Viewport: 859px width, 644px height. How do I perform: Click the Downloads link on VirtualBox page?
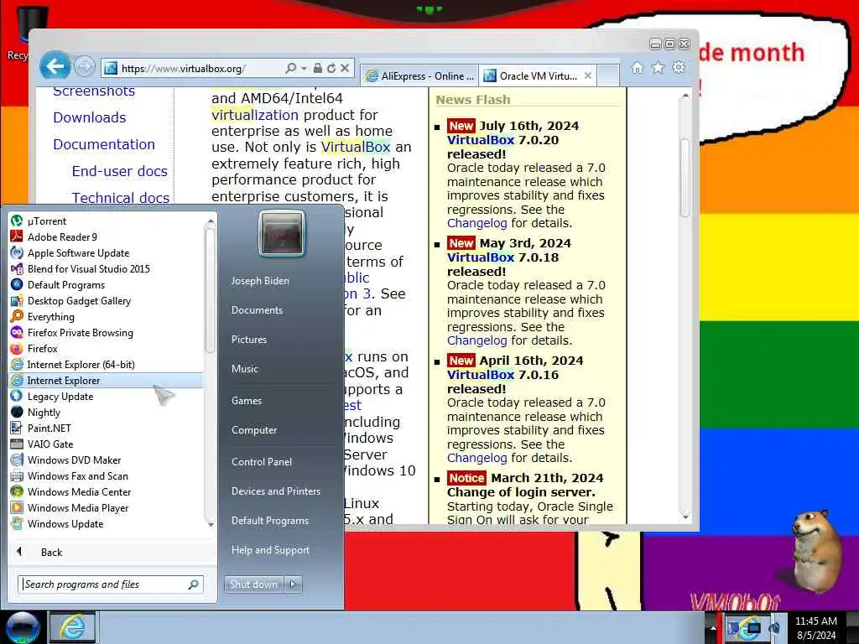(x=89, y=117)
